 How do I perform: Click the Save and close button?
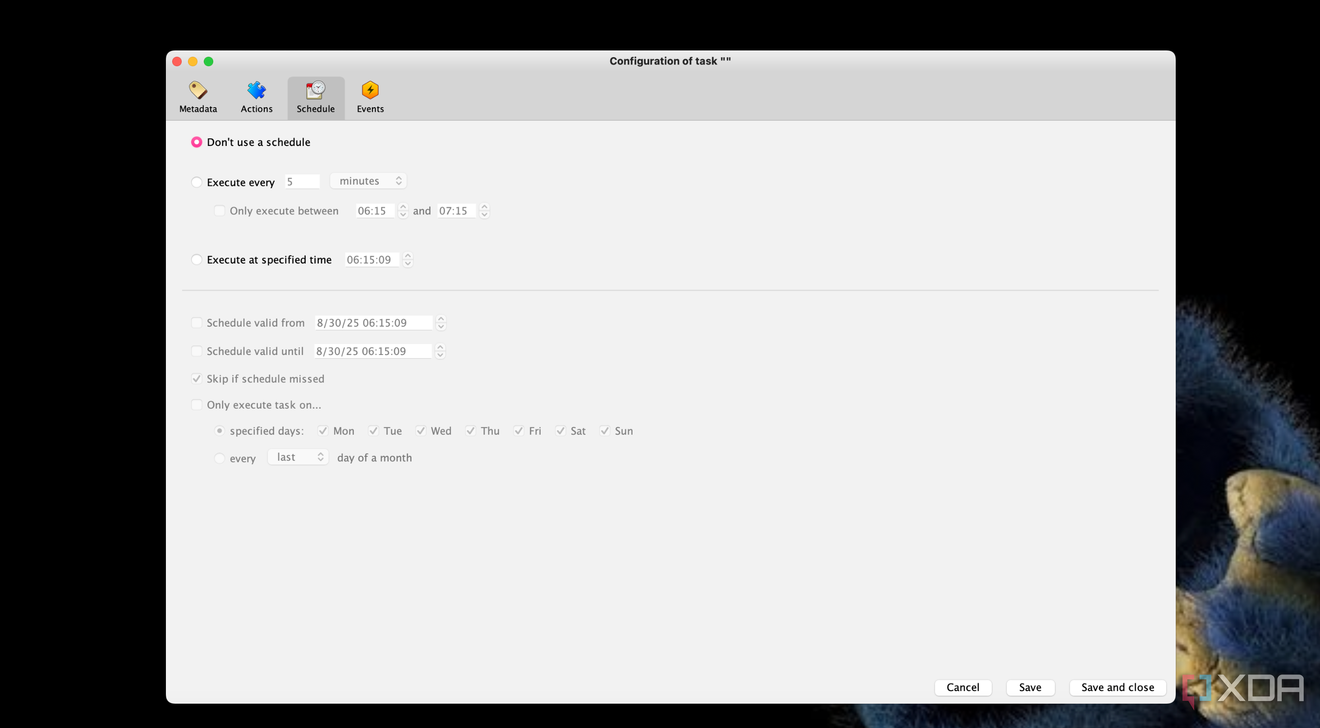pos(1118,687)
